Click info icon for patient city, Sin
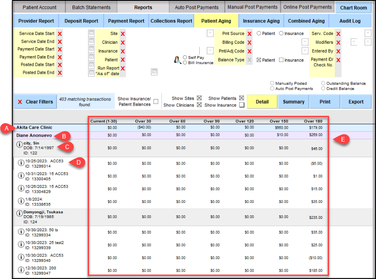Image resolution: width=376 pixels, height=279 pixels. point(19,145)
